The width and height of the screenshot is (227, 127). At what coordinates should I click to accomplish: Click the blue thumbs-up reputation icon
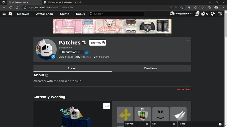(87, 52)
